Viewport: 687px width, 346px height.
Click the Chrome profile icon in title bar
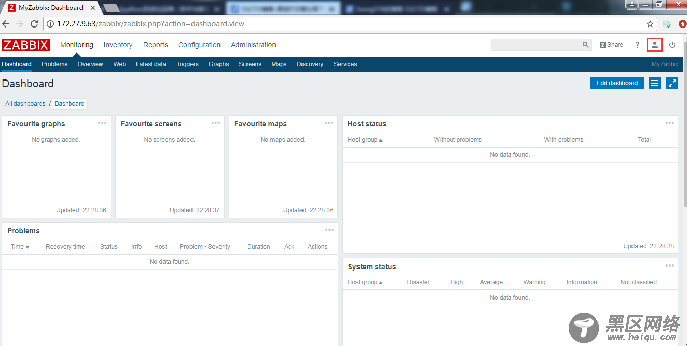632,4
